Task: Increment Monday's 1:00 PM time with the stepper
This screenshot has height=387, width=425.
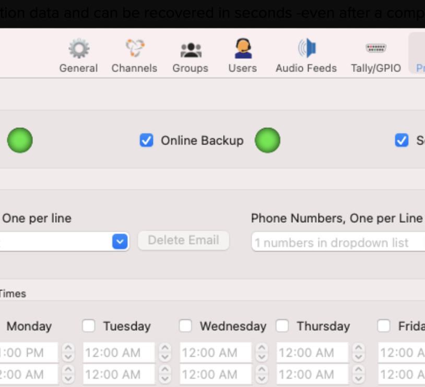Action: tap(67, 349)
